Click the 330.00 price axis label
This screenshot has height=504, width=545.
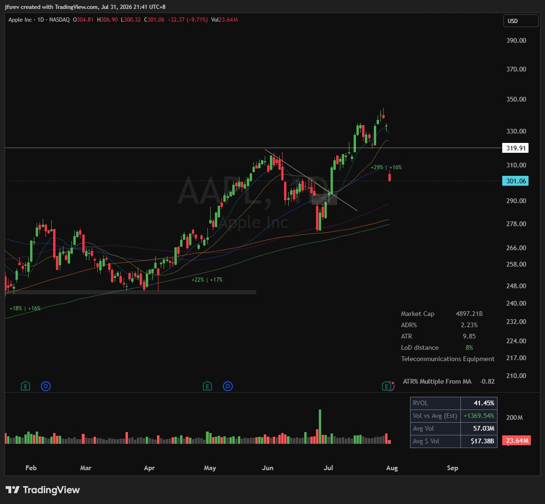coord(516,131)
